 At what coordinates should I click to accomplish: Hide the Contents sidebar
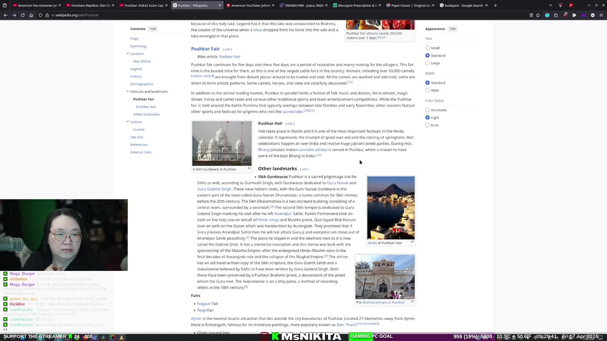(153, 29)
